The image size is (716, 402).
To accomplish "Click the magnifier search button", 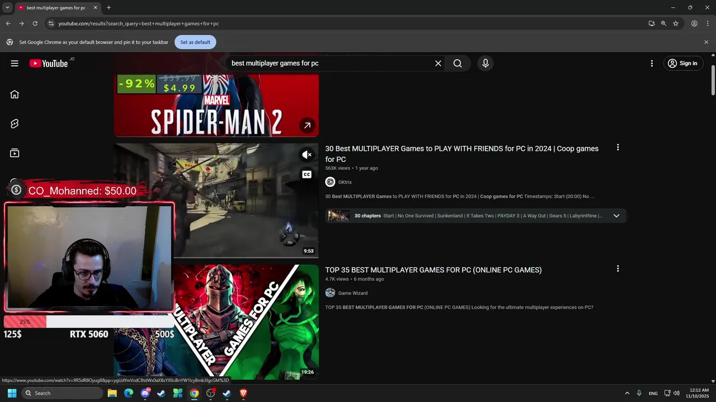I will click(458, 63).
